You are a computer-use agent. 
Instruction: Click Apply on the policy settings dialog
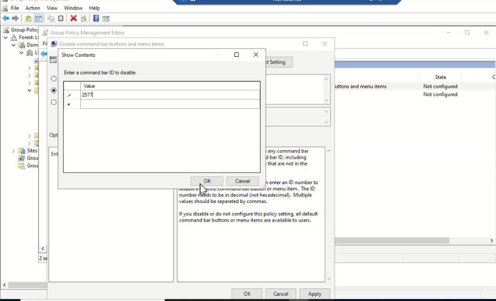pyautogui.click(x=314, y=294)
